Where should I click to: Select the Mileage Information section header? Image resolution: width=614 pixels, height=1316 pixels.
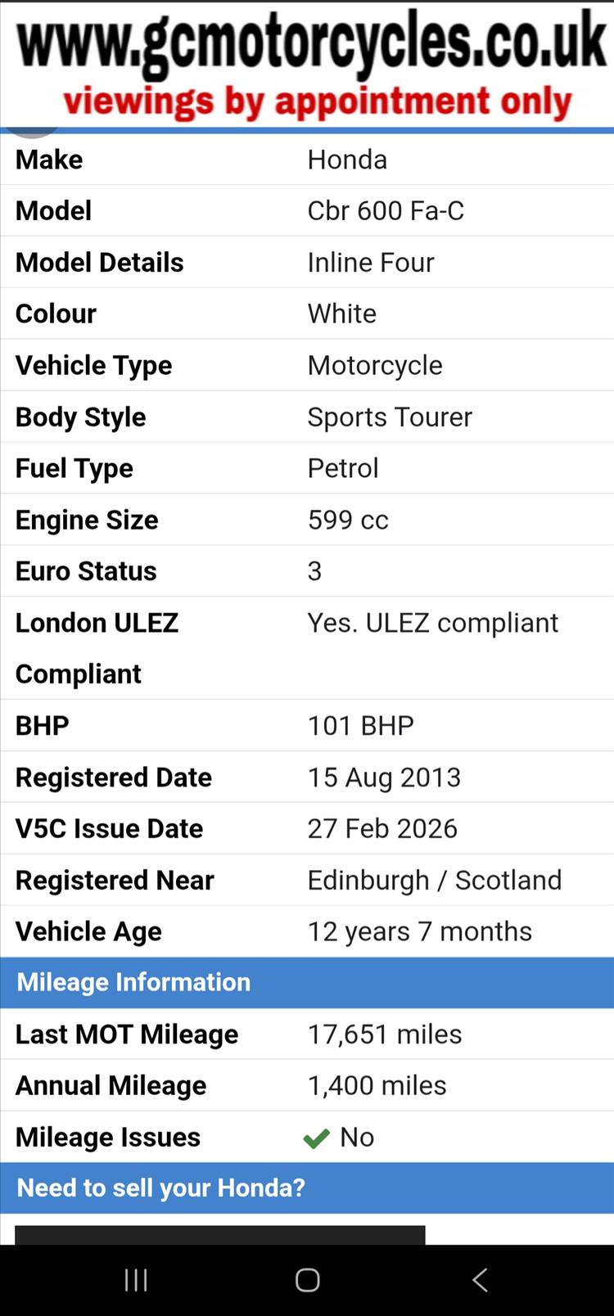[x=134, y=982]
